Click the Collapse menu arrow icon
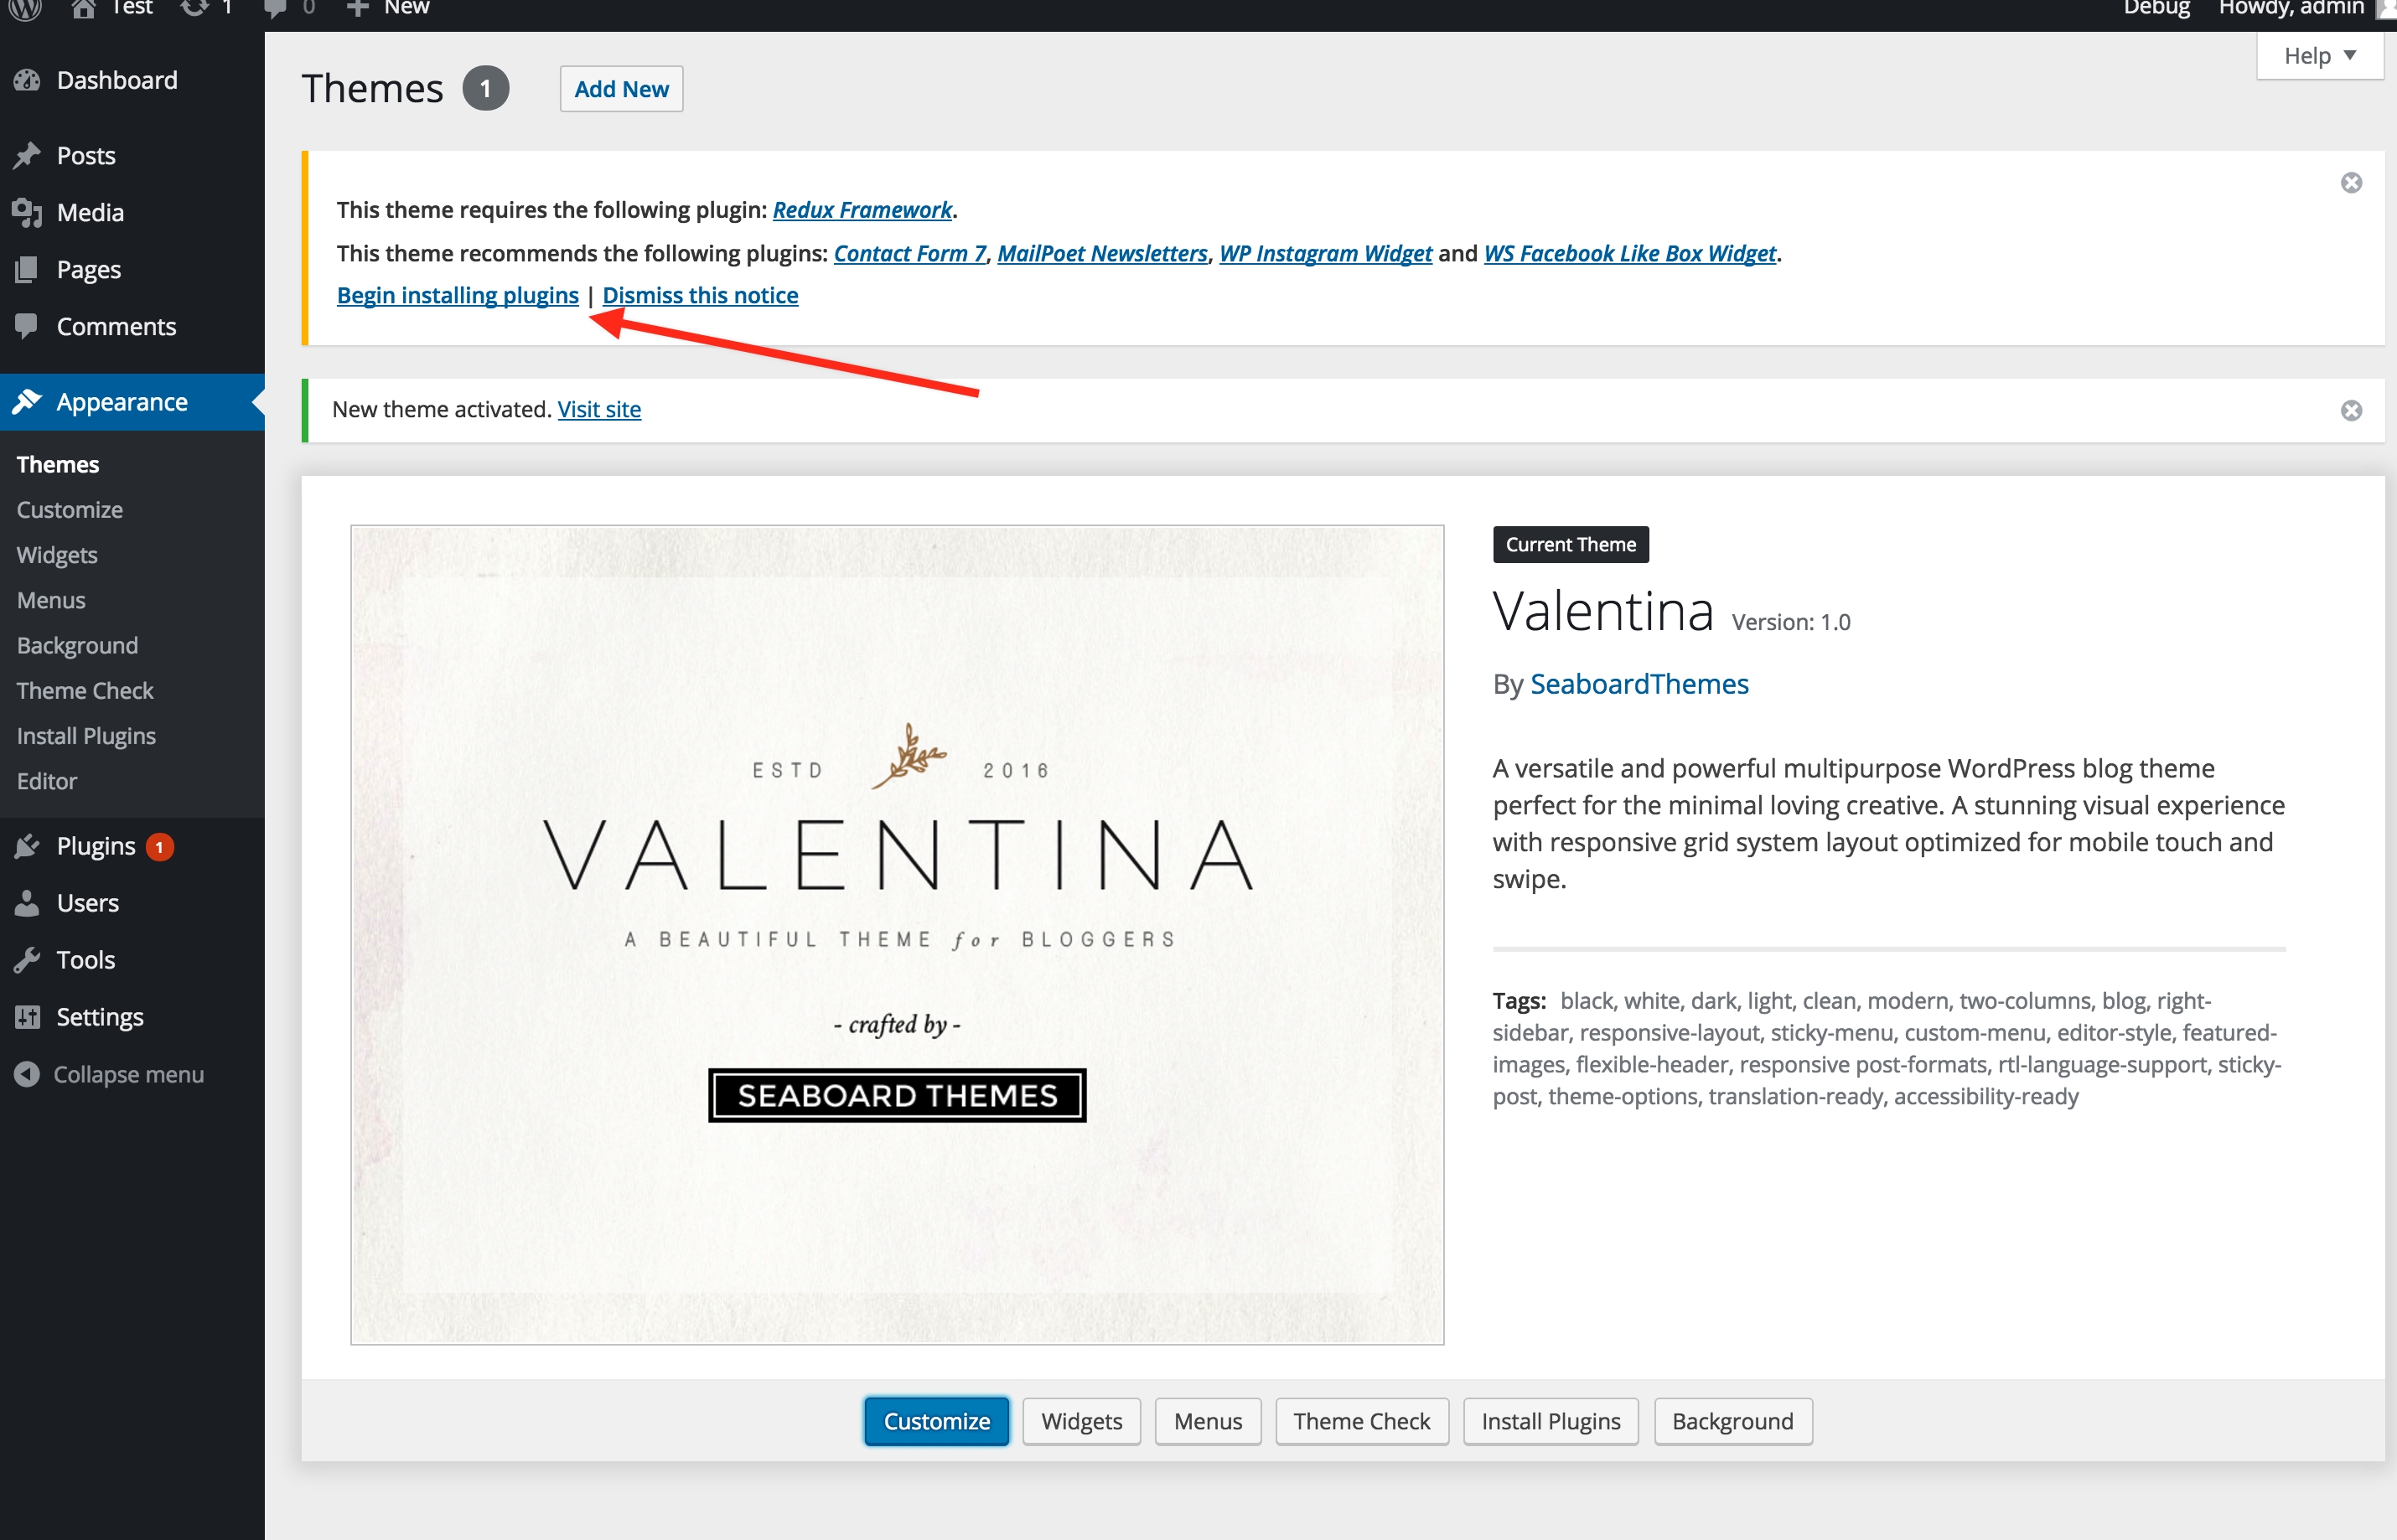 click(x=27, y=1074)
